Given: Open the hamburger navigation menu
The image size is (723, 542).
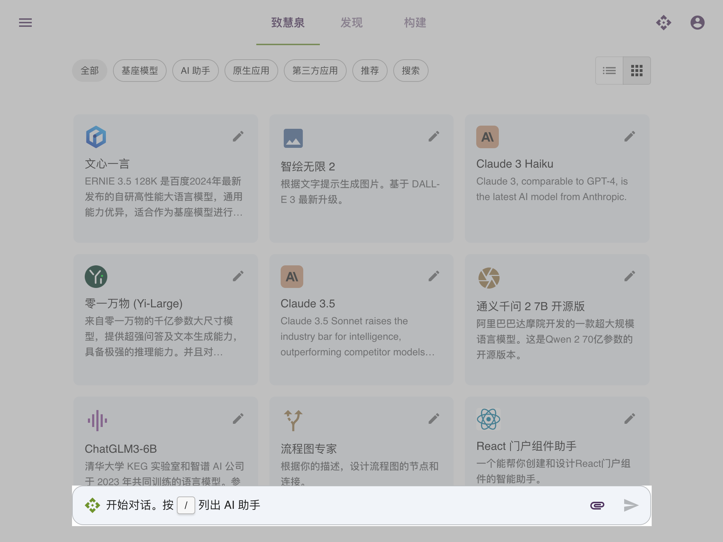Looking at the screenshot, I should (x=25, y=23).
